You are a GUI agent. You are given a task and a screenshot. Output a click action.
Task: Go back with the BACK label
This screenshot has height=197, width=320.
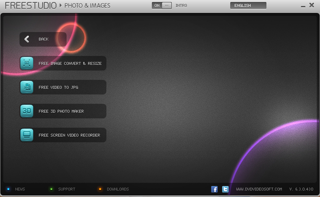click(x=44, y=39)
